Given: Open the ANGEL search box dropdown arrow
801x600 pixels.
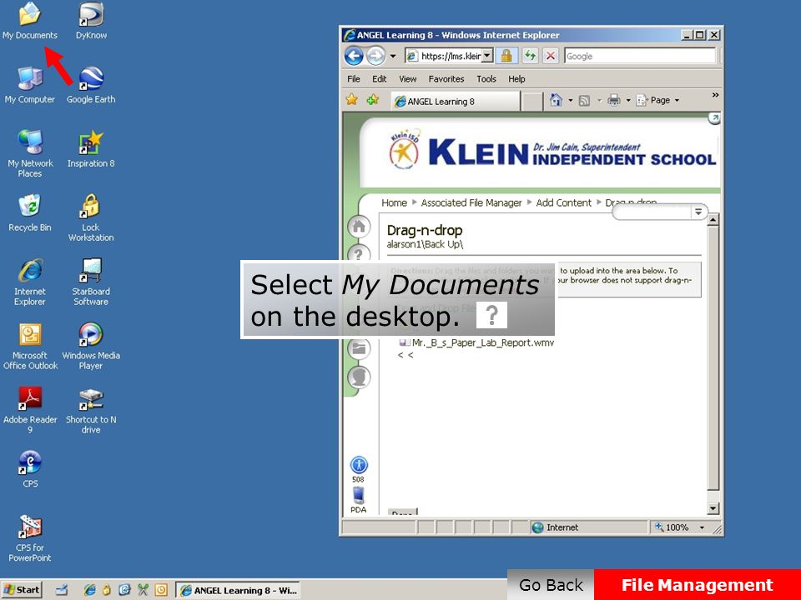Looking at the screenshot, I should coord(698,212).
